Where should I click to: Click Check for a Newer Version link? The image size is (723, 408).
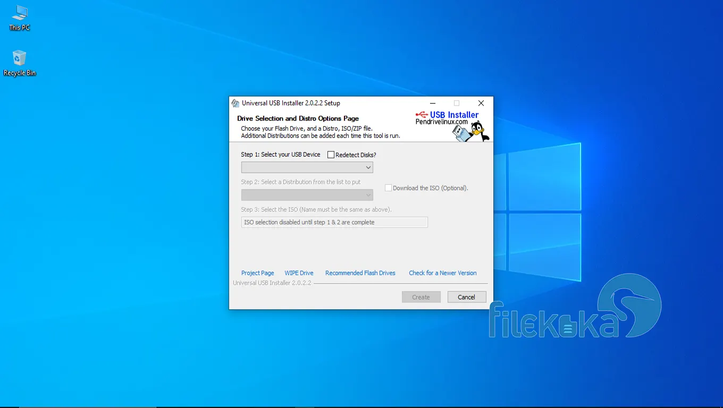(443, 273)
